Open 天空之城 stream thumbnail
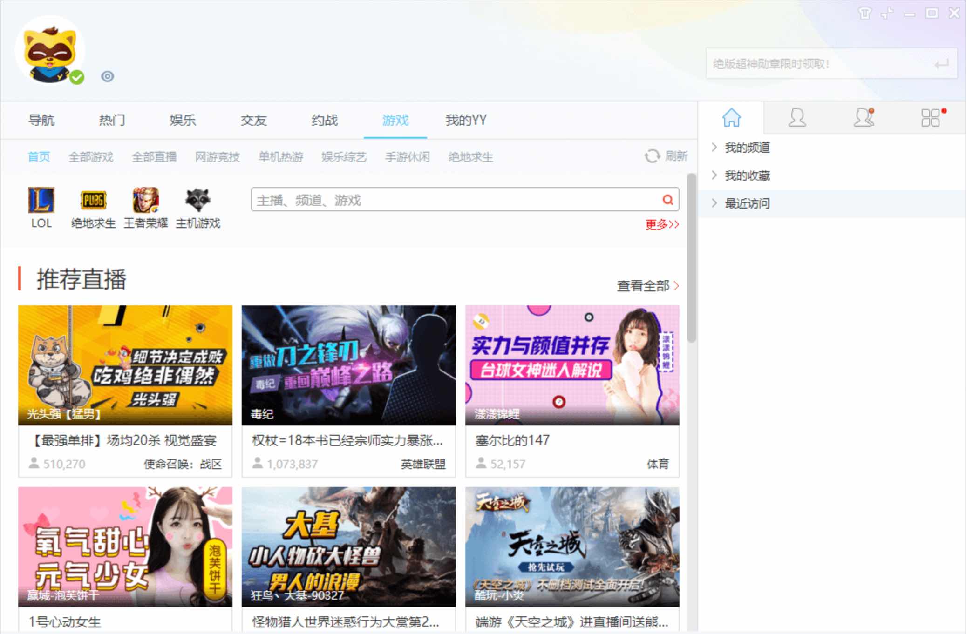The image size is (966, 634). pos(572,546)
